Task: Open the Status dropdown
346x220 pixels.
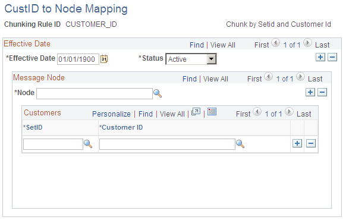Action: click(x=191, y=59)
